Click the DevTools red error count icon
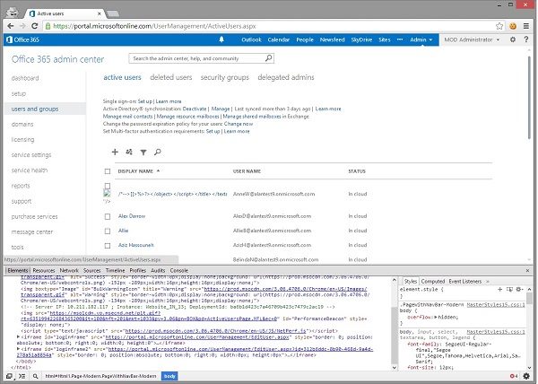Screen dimensions: 538x384 514,376
